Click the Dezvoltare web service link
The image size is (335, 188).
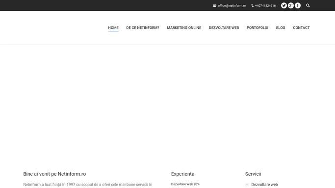(x=264, y=185)
